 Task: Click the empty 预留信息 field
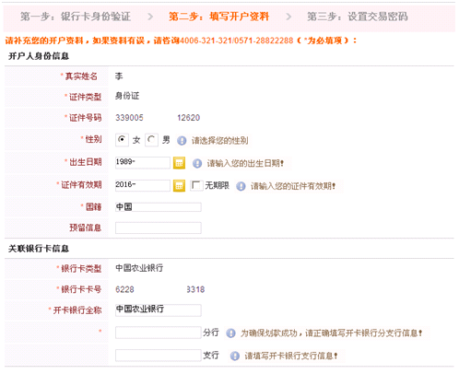159,228
